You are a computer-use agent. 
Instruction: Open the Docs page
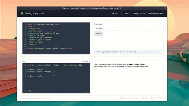coord(127,14)
